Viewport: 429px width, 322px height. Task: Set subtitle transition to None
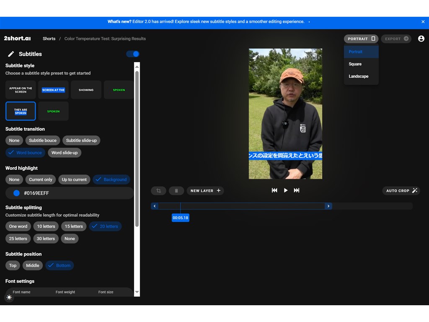coord(14,140)
